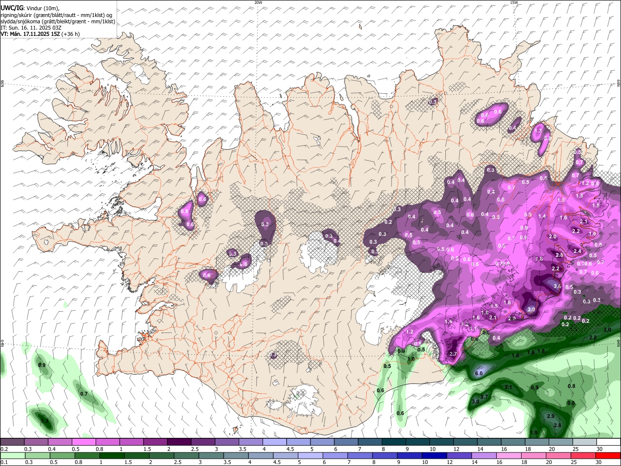Click the dark teal 8 swatch in top legend row

pyautogui.click(x=394, y=442)
